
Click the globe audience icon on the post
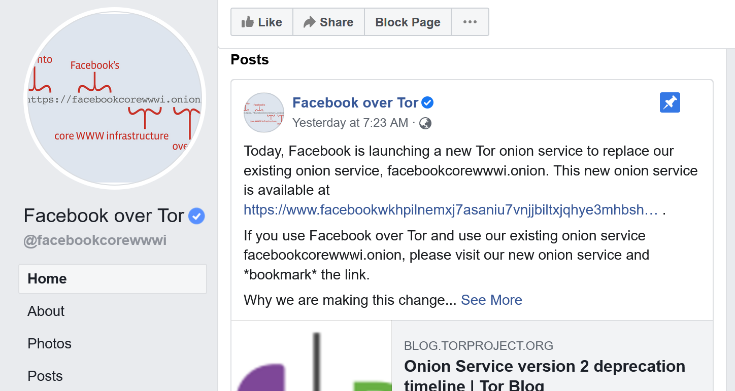click(x=425, y=123)
